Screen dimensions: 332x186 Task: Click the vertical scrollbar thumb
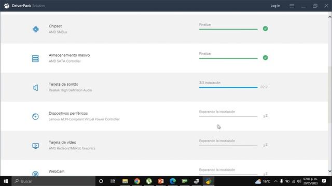(330, 95)
